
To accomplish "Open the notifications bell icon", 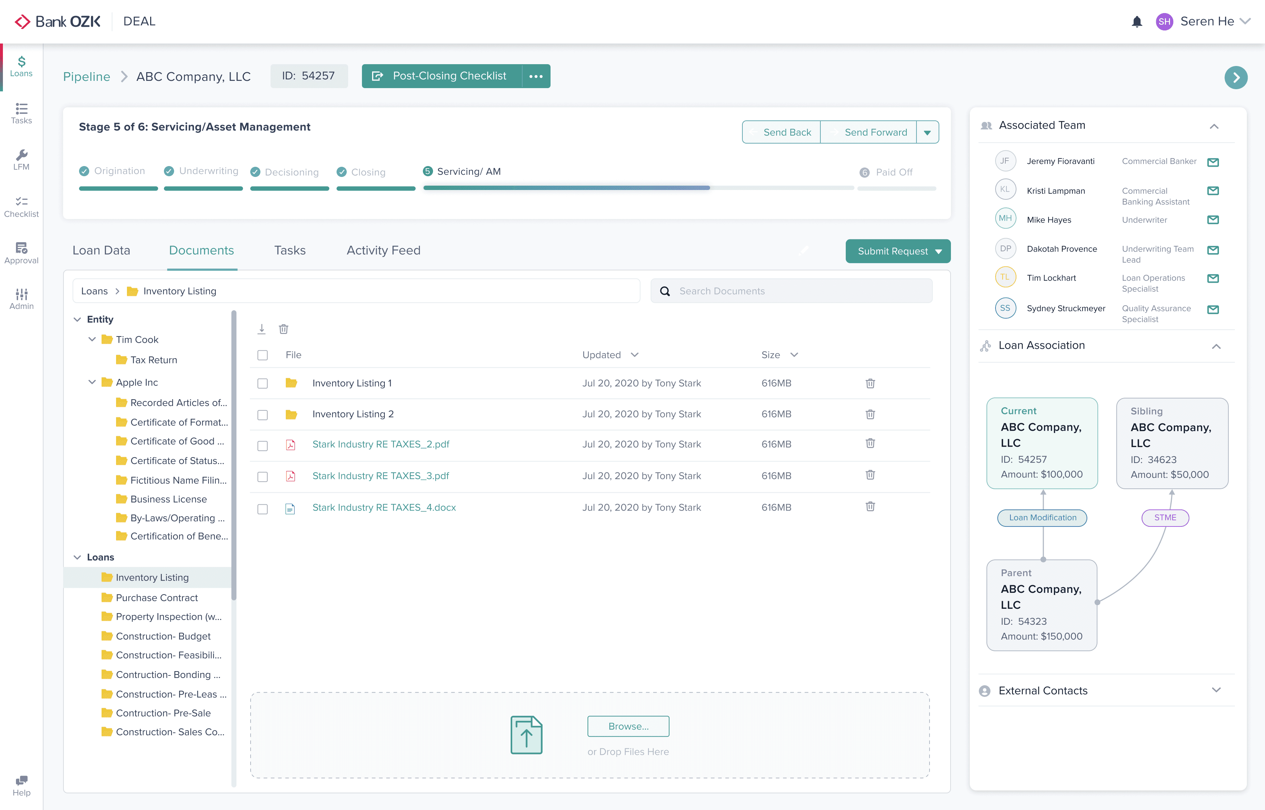I will 1137,21.
